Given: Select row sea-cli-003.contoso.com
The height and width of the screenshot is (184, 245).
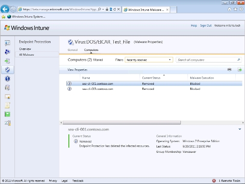Looking at the screenshot, I should coord(154,89).
